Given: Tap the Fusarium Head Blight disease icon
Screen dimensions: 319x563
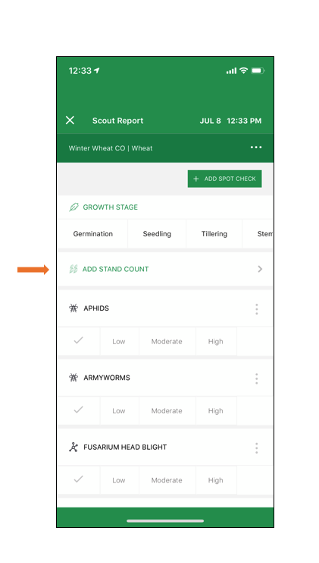Looking at the screenshot, I should tap(73, 447).
